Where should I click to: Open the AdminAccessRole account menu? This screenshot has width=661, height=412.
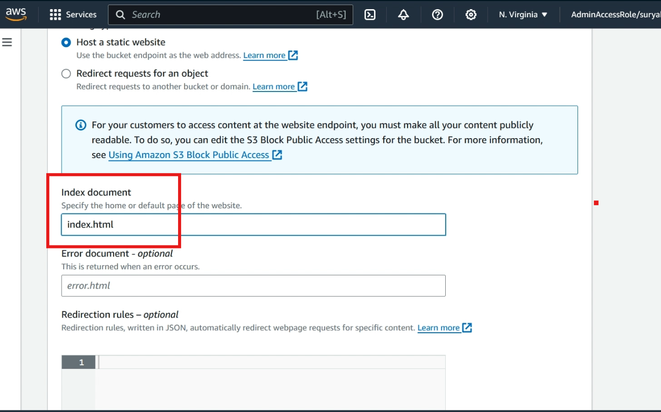(x=616, y=15)
